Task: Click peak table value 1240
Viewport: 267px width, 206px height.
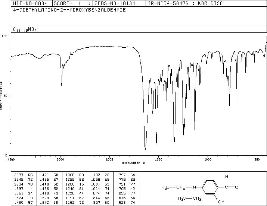Action: (70, 188)
